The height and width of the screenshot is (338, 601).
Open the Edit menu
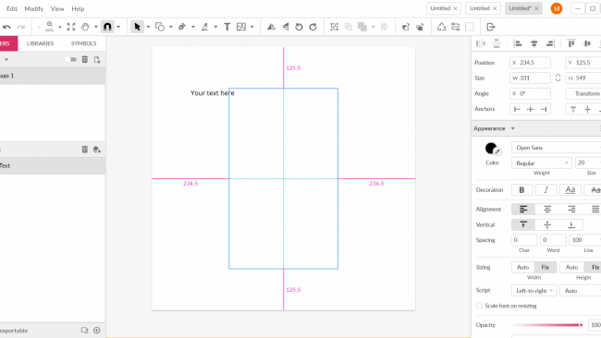(11, 8)
